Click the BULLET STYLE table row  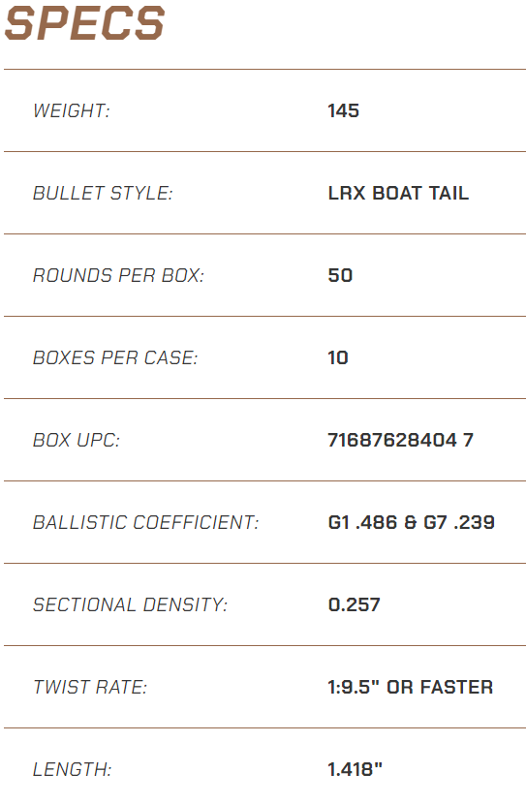pyautogui.click(x=264, y=194)
